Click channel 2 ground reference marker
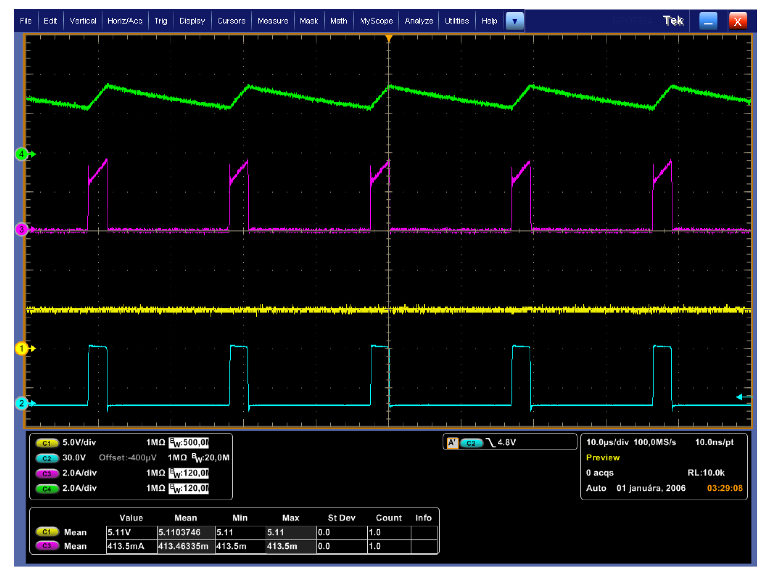This screenshot has height=576, width=767. point(22,403)
